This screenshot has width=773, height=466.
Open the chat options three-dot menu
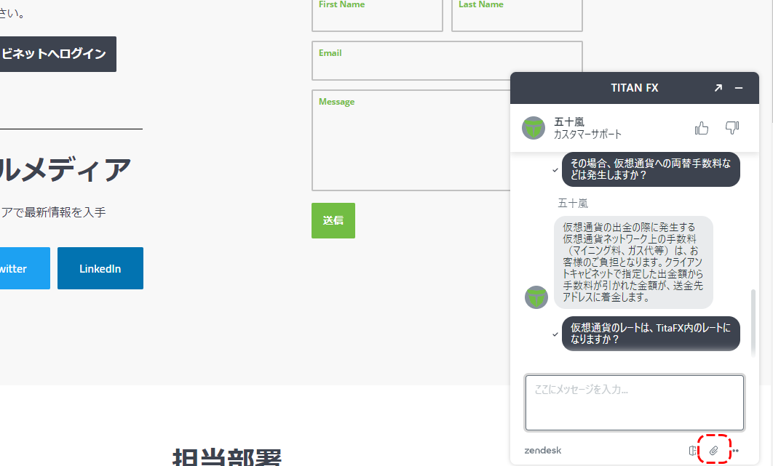pos(736,450)
